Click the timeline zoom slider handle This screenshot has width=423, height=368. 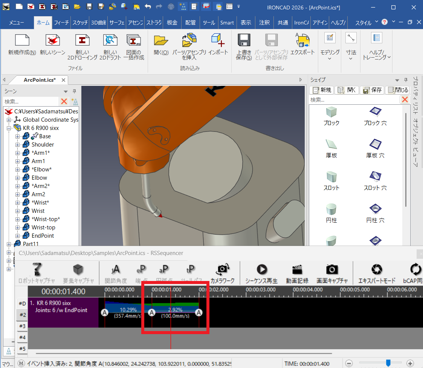(x=388, y=363)
